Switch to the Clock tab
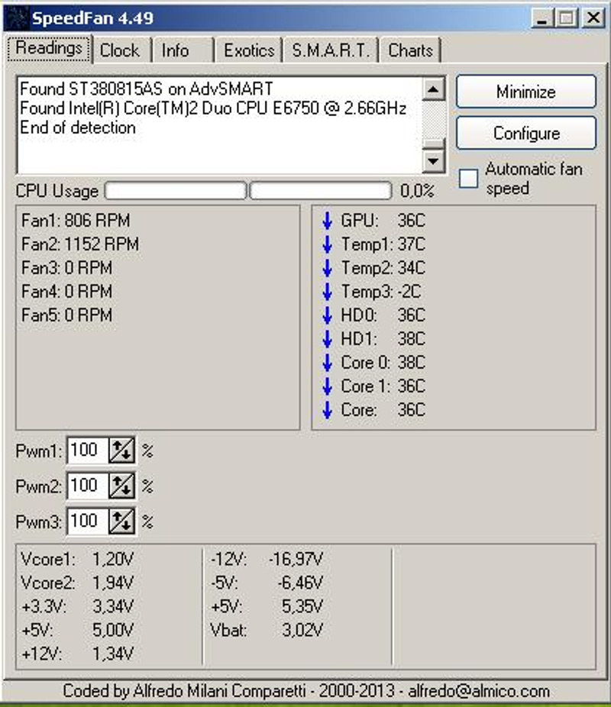The width and height of the screenshot is (611, 707). coord(120,50)
